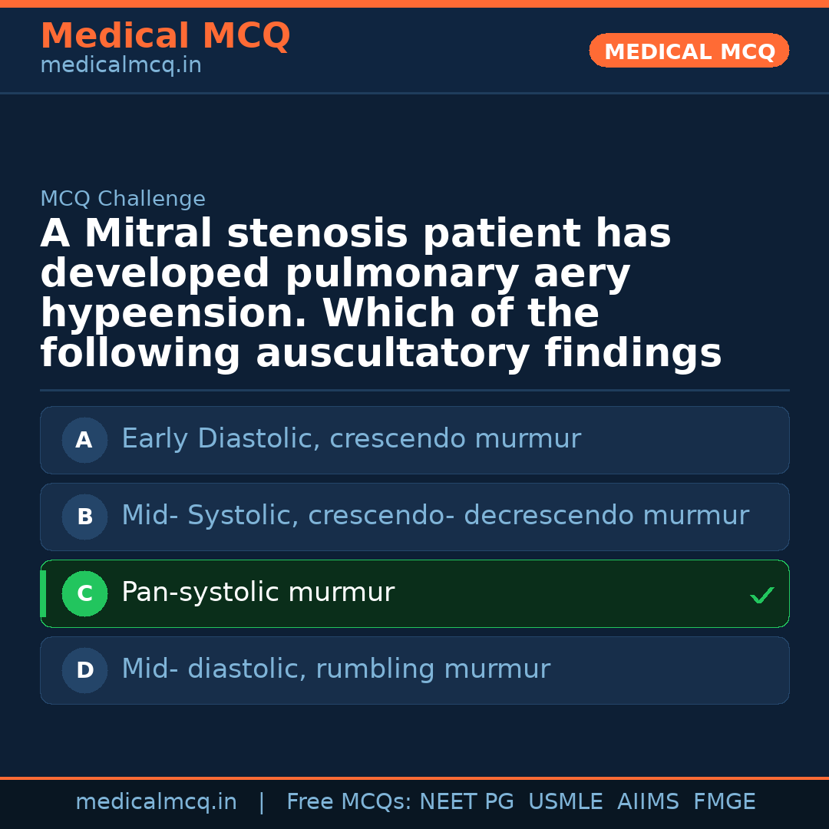Click the MCQ Challenge label
The width and height of the screenshot is (829, 829).
[123, 200]
